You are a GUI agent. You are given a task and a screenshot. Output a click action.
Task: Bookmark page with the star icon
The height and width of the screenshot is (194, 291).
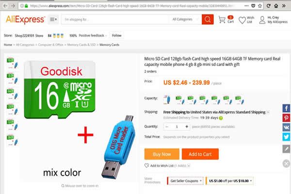tap(260, 6)
